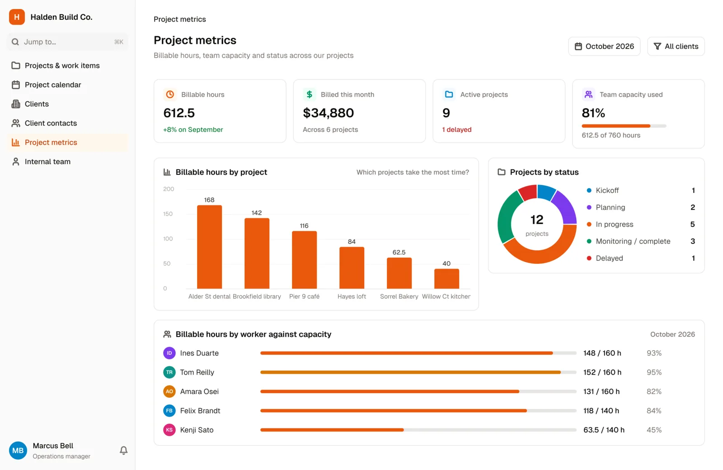Select Project metrics in the sidebar
Viewport: 723px width, 470px height.
[68, 142]
